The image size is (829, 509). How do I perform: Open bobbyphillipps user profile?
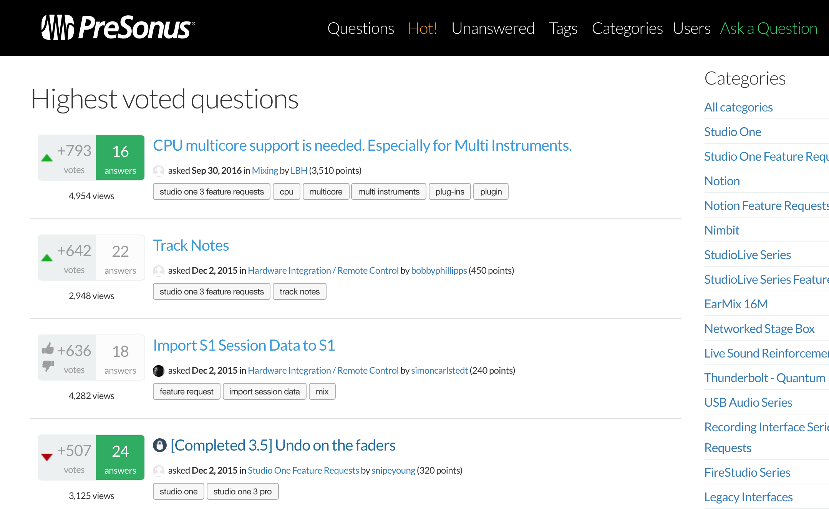[x=439, y=271]
